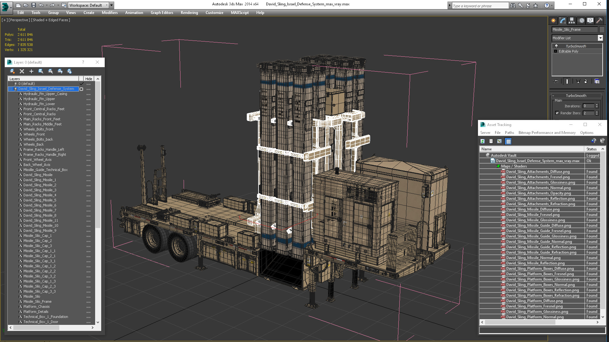Viewport: 609px width, 342px height.
Task: Open the MAXScript menu
Action: (x=239, y=13)
